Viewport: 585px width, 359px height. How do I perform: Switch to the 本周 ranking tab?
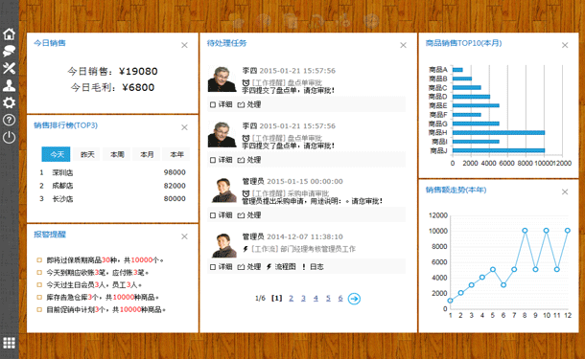(x=117, y=154)
